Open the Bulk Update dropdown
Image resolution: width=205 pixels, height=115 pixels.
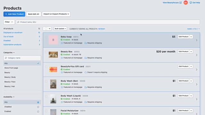click(60, 29)
